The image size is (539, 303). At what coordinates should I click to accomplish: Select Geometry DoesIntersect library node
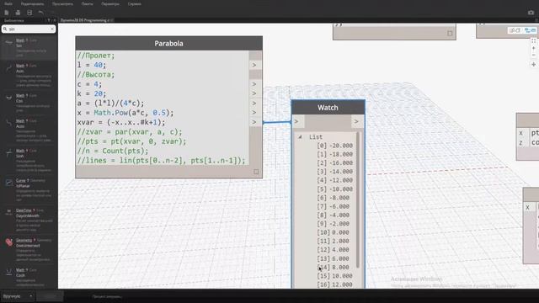click(29, 250)
